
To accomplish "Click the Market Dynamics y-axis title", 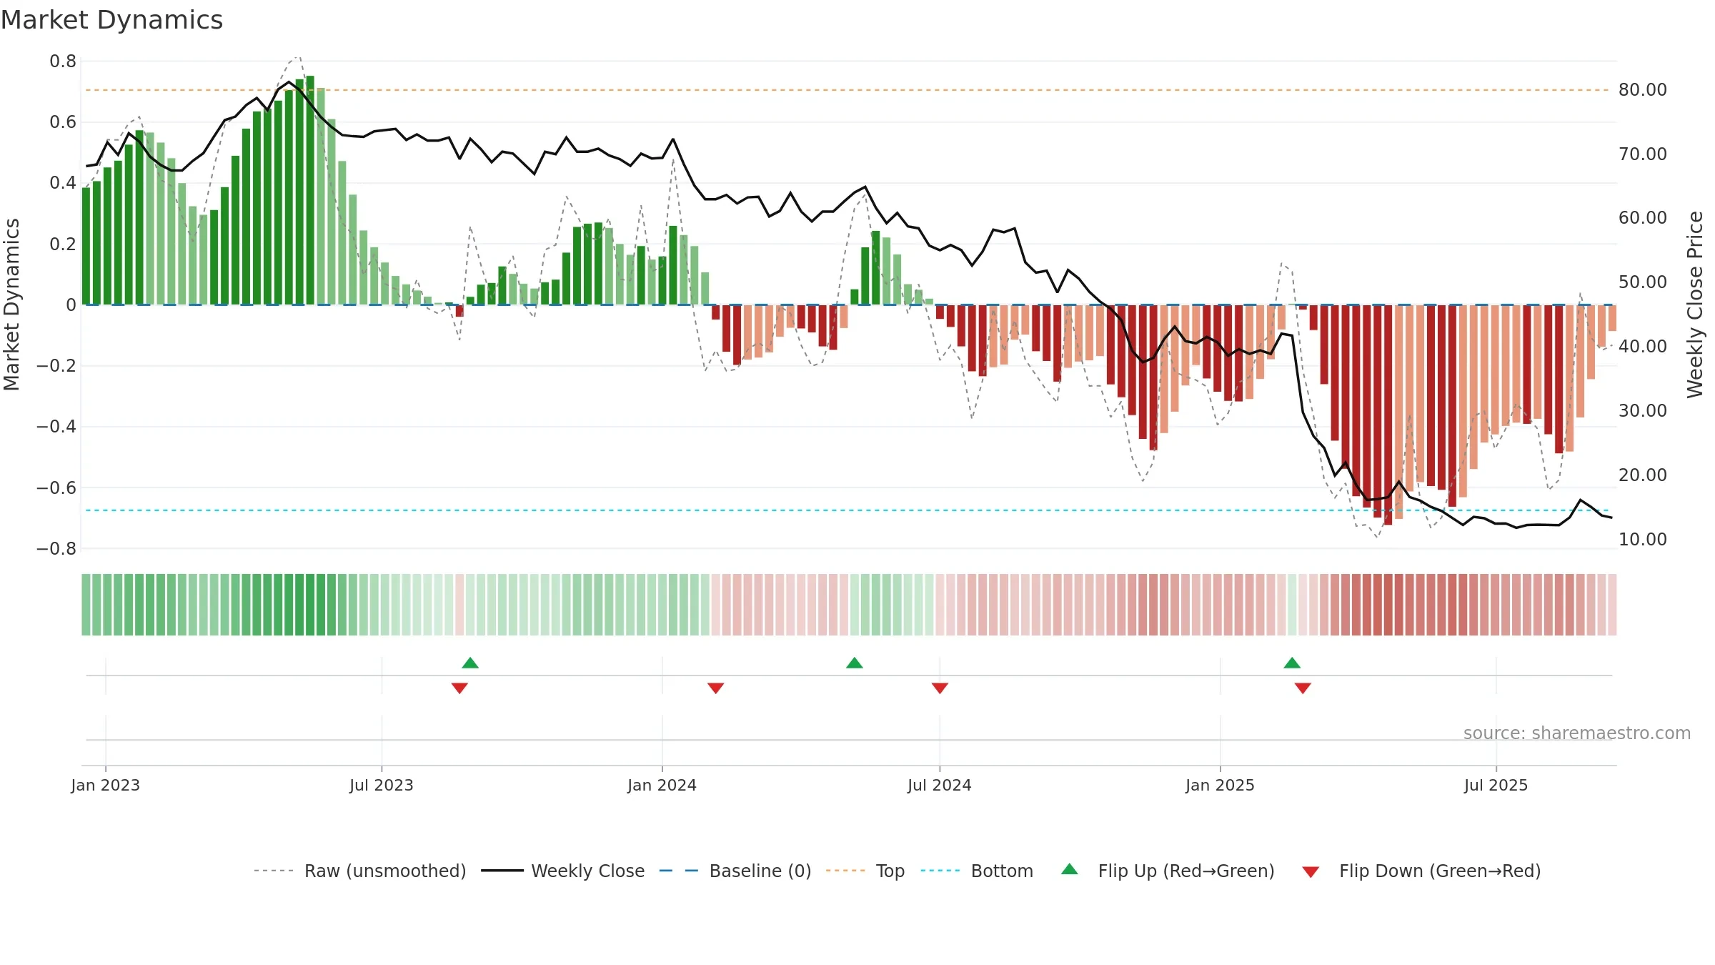I will 11,305.
